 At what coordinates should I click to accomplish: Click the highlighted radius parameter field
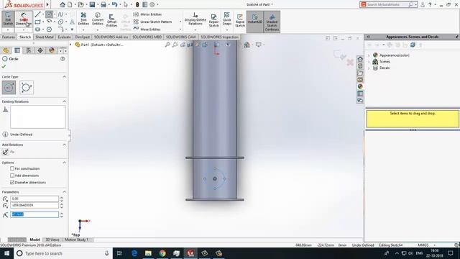(x=34, y=214)
